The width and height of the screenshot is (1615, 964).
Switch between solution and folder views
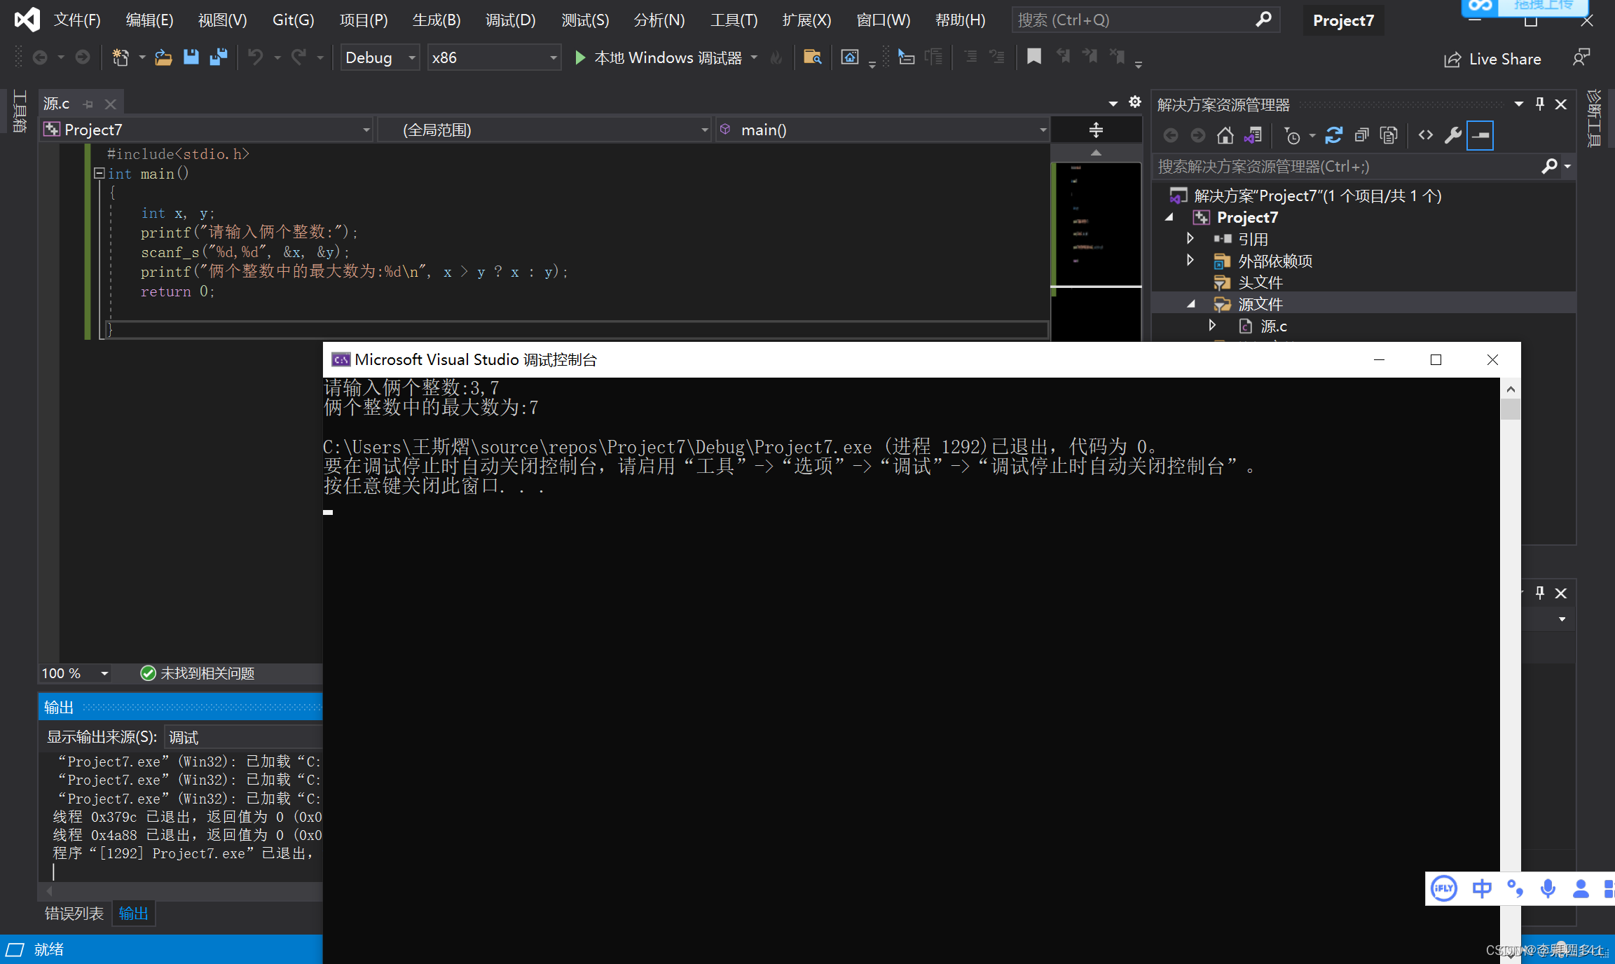1253,135
